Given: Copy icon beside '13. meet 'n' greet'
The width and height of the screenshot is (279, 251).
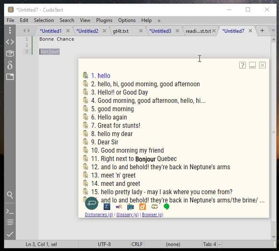Looking at the screenshot, I should (85, 175).
